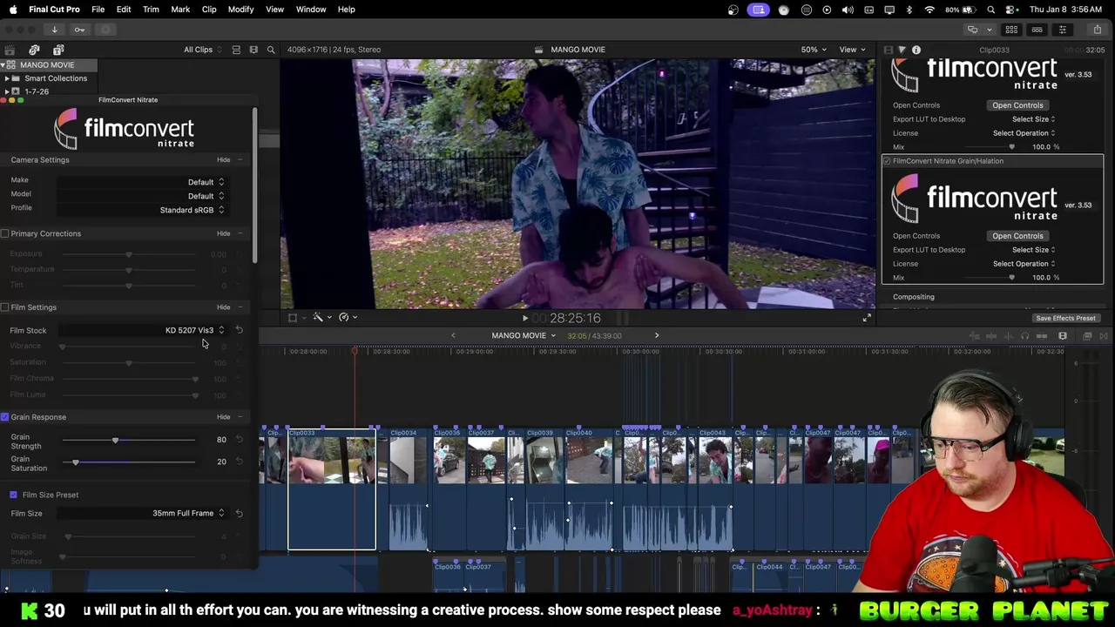The width and height of the screenshot is (1115, 627).
Task: Play the viewer with play button
Action: 524,318
